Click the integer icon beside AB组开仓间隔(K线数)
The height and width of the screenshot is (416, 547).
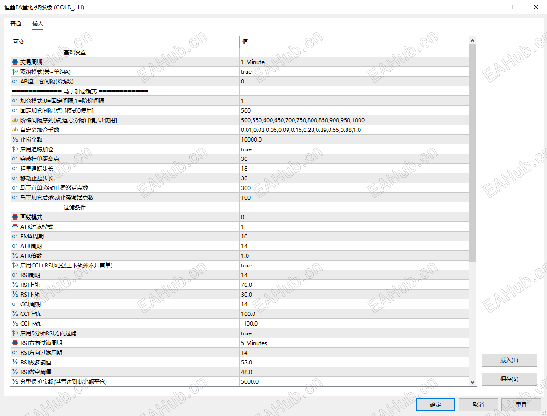[x=15, y=82]
